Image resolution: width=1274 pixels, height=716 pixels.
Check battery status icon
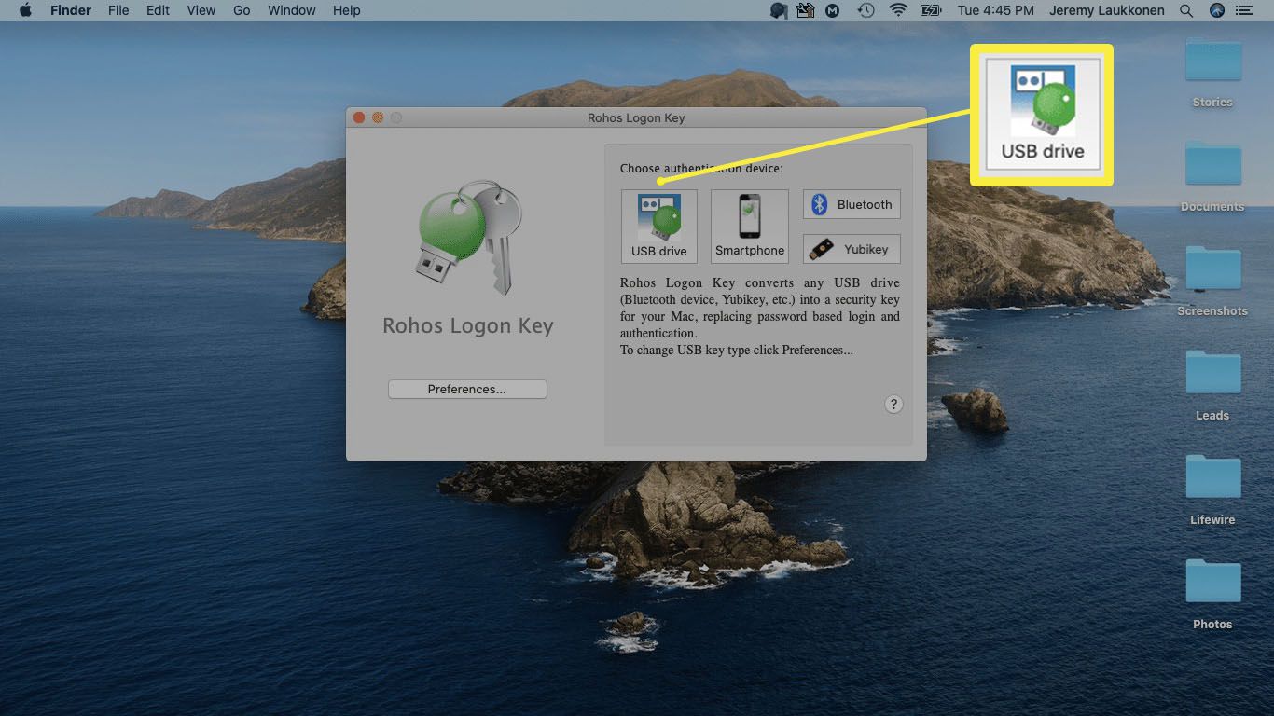(x=930, y=10)
